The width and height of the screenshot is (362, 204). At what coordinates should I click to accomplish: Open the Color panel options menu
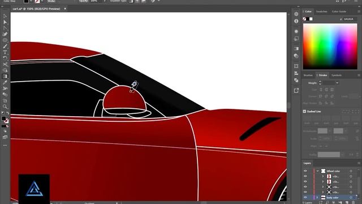pos(359,11)
